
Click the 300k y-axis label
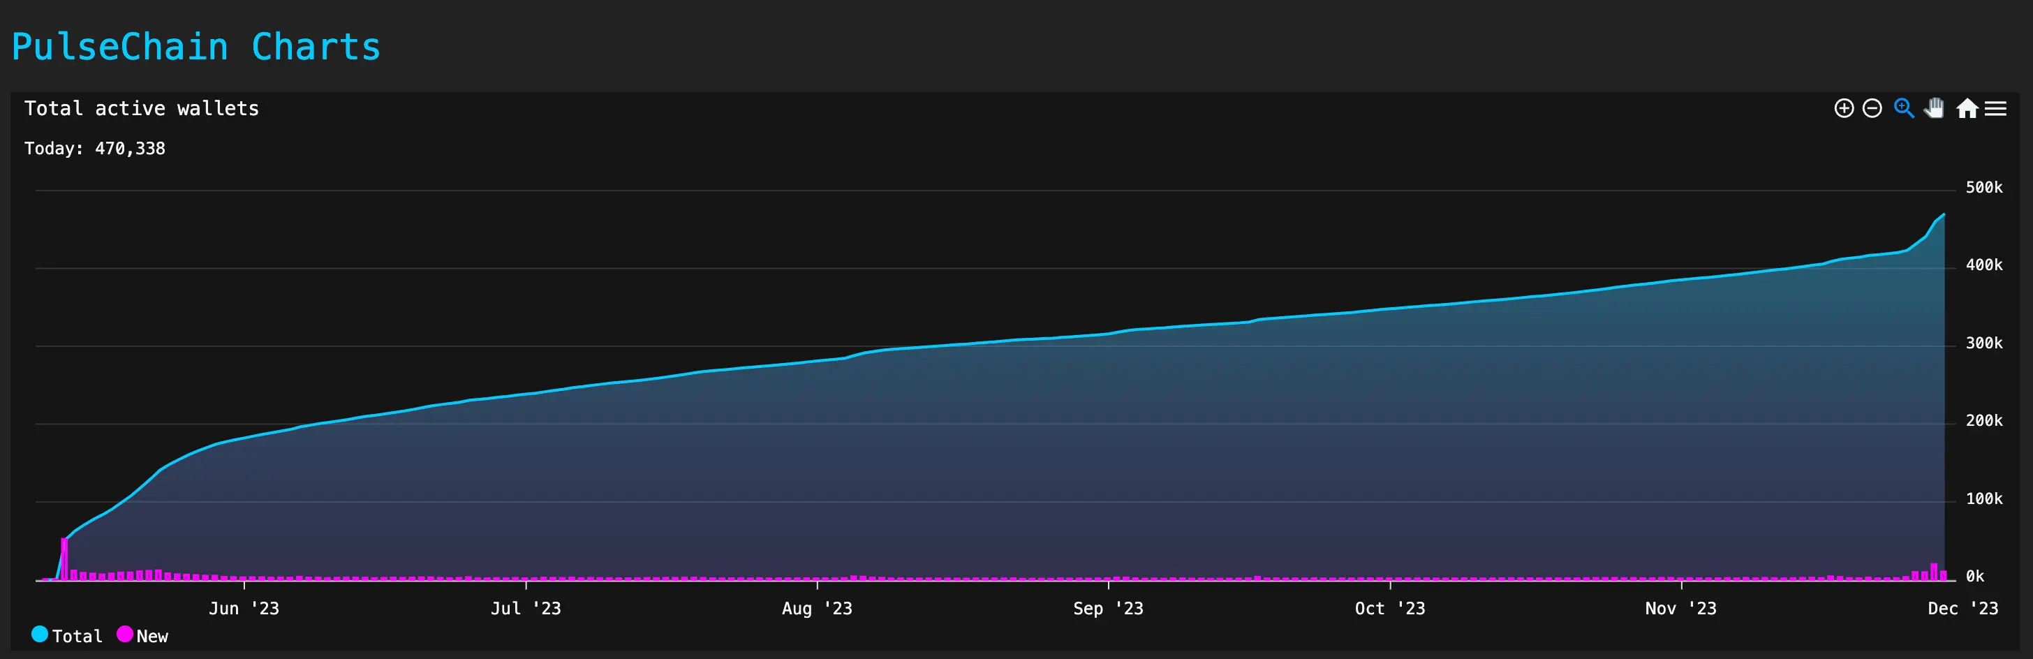[x=1984, y=343]
